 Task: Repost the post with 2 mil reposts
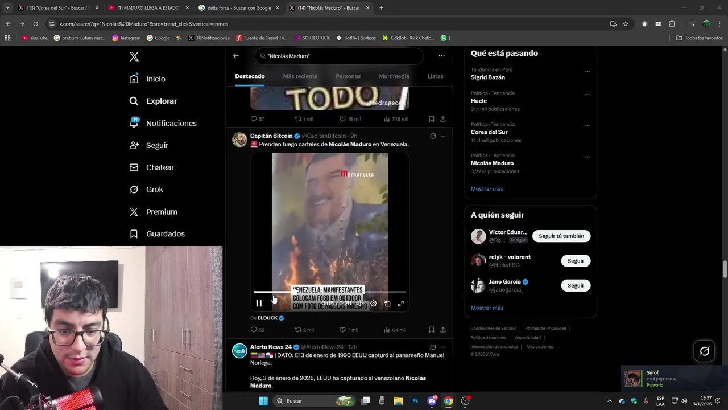point(304,330)
